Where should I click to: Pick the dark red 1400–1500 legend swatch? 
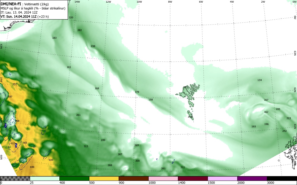pyautogui.click(x=193, y=178)
